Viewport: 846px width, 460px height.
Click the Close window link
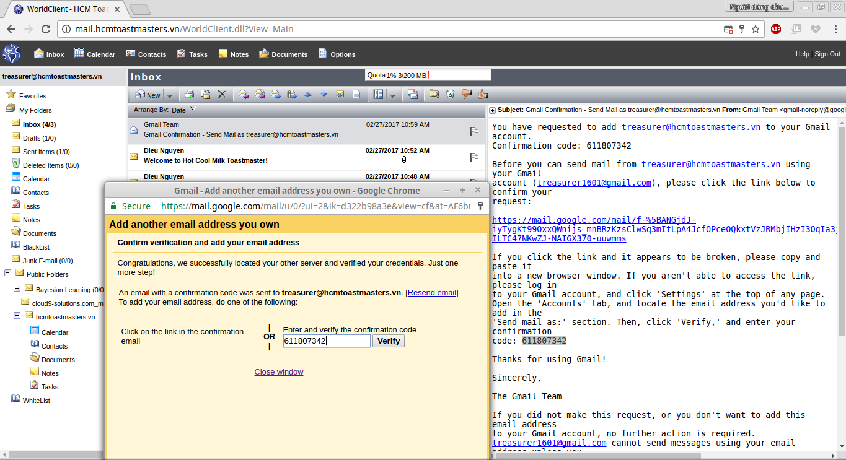coord(279,371)
